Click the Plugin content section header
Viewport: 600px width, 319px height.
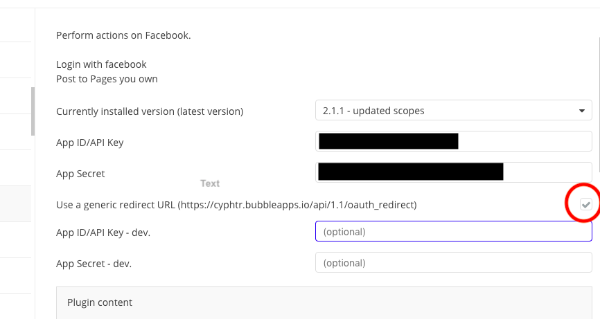[x=100, y=302]
